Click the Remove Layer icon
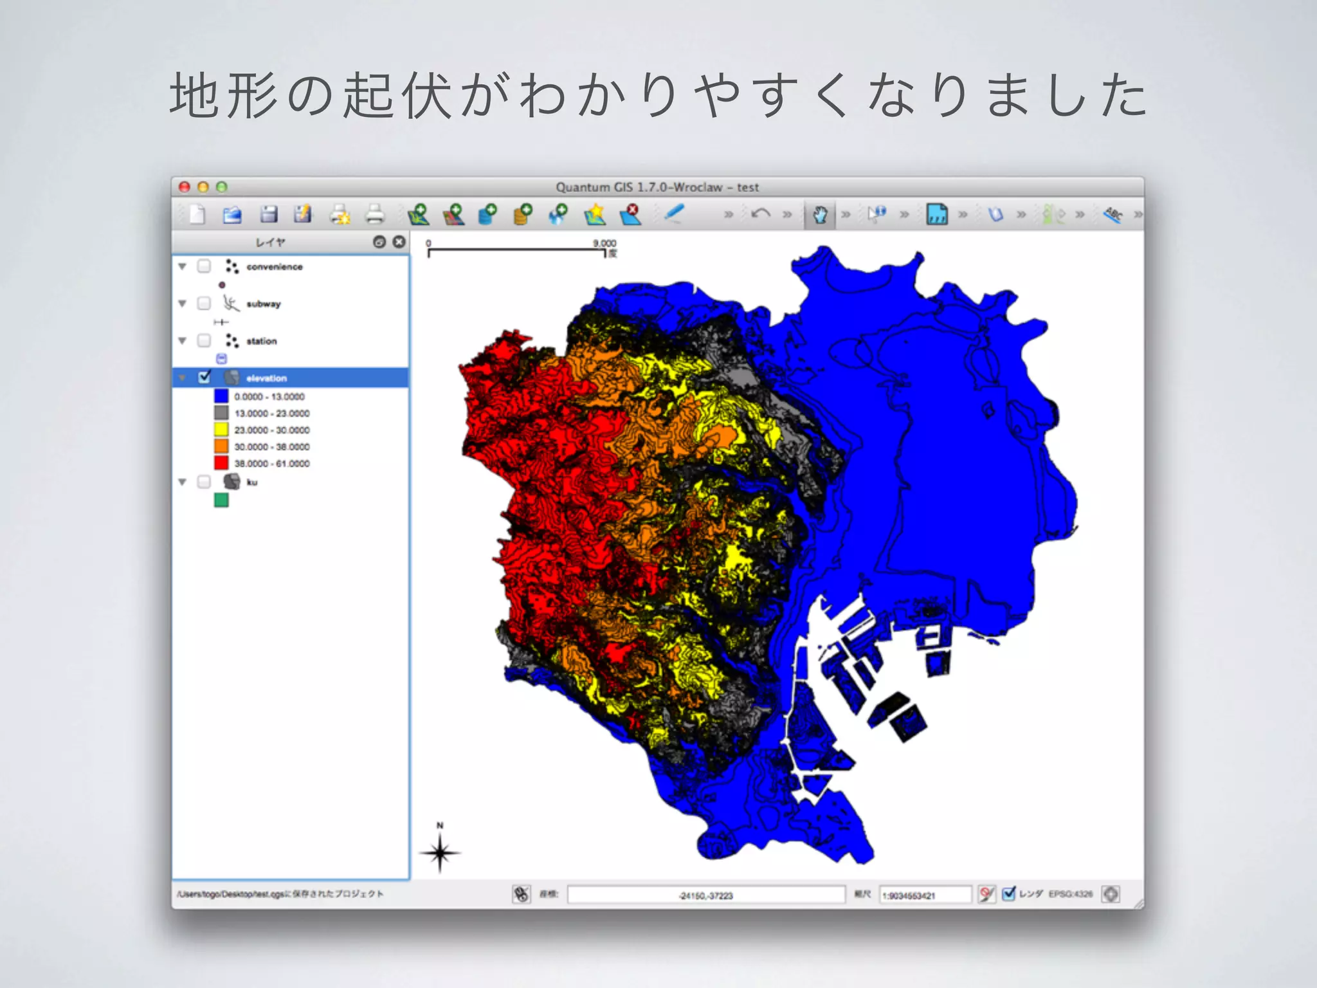Image resolution: width=1317 pixels, height=988 pixels. coord(630,214)
